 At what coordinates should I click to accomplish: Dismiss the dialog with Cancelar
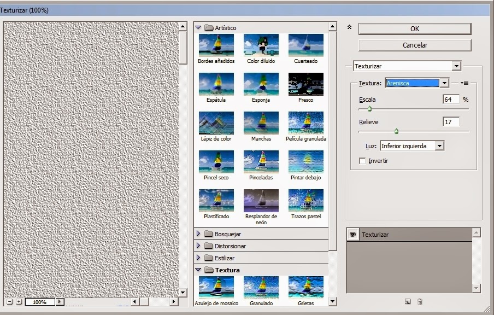[x=414, y=45]
